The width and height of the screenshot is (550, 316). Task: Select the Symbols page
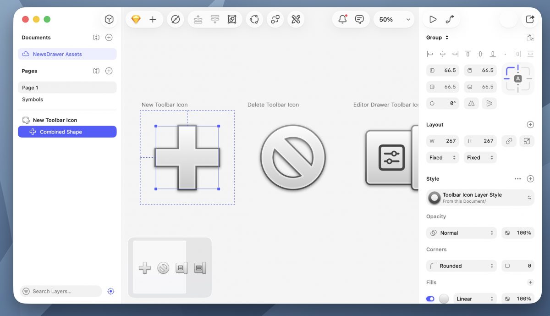tap(33, 100)
